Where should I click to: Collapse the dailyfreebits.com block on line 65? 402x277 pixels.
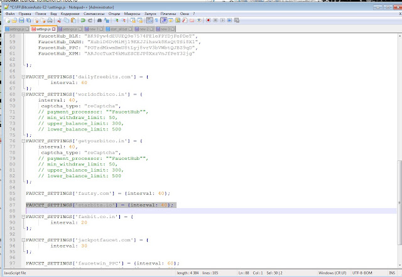(23, 76)
